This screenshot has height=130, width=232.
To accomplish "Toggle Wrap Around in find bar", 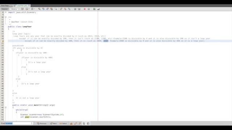I will pyautogui.click(x=88, y=123).
